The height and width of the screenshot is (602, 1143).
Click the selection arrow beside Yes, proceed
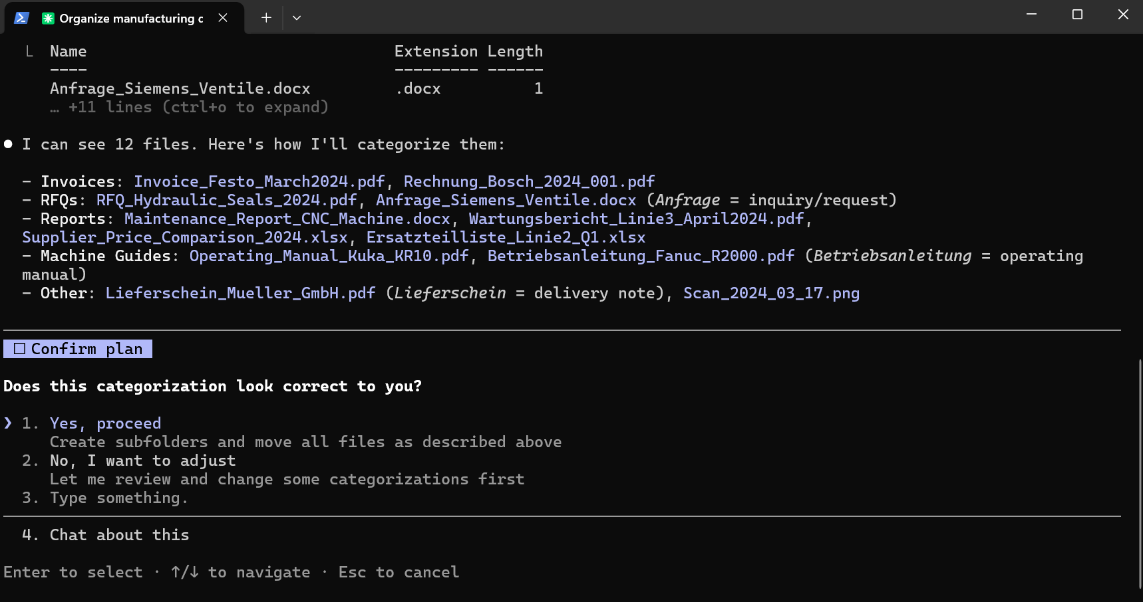coord(8,423)
